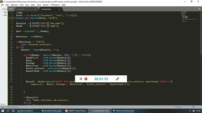Viewport: 202px width, 113px height.
Task: Open the File menu
Action: click(x=2, y=5)
